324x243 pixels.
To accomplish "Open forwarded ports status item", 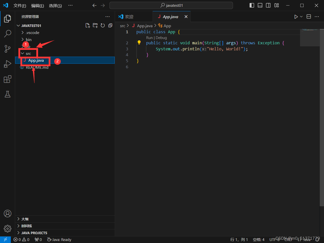I will pos(38,240).
